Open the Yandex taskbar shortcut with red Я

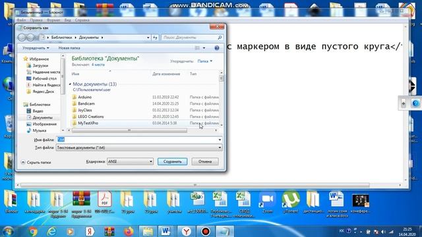click(x=90, y=231)
